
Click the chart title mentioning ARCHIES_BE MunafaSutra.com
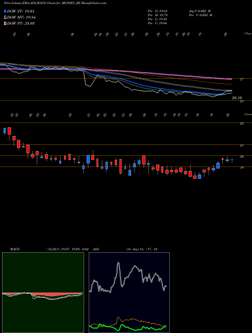point(55,3)
